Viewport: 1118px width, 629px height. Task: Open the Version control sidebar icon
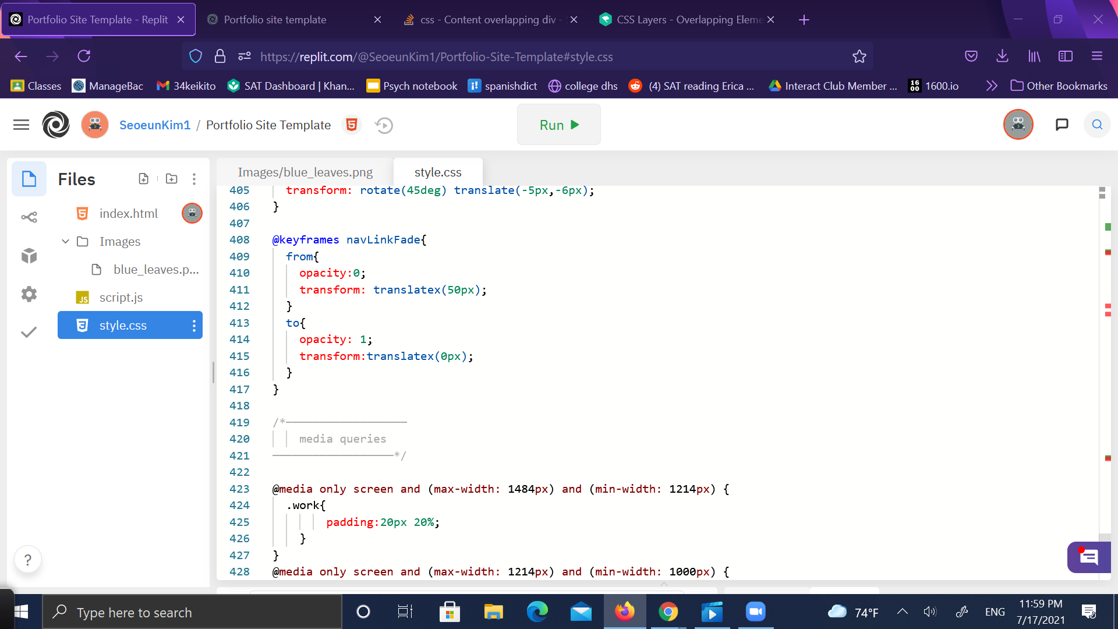coord(29,217)
